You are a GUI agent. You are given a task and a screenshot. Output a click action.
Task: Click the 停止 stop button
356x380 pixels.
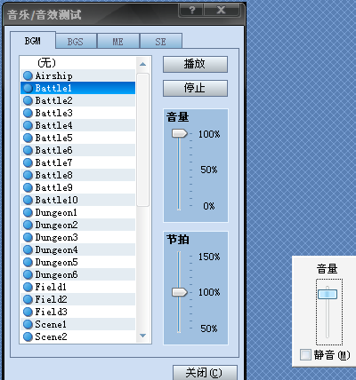pos(195,88)
